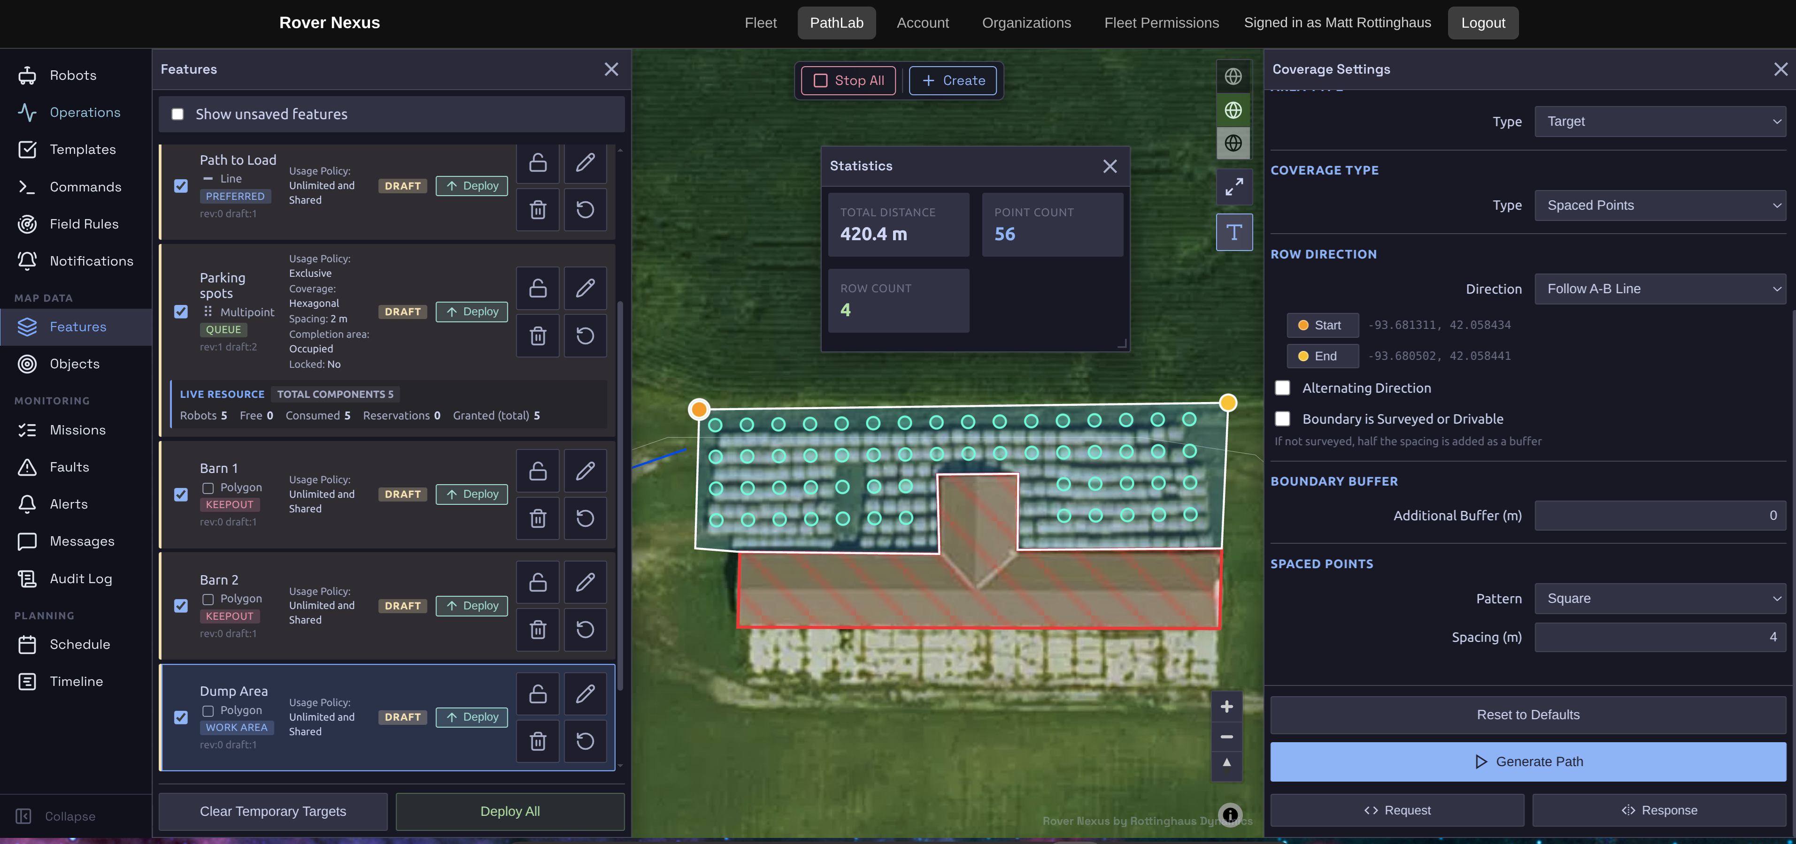Click the top globe map layer icon
The image size is (1796, 844).
pos(1233,76)
